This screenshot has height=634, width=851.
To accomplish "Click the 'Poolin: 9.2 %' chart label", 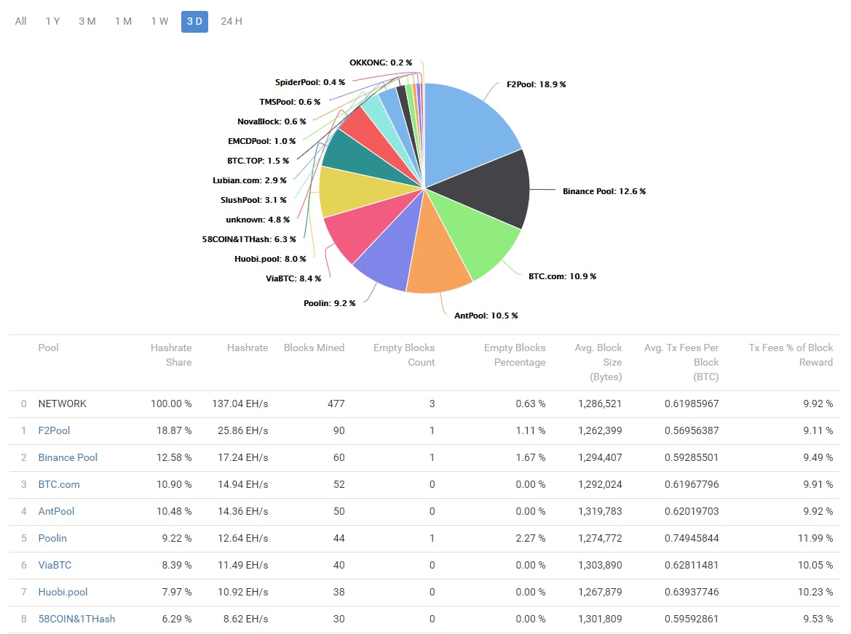I will coord(330,303).
